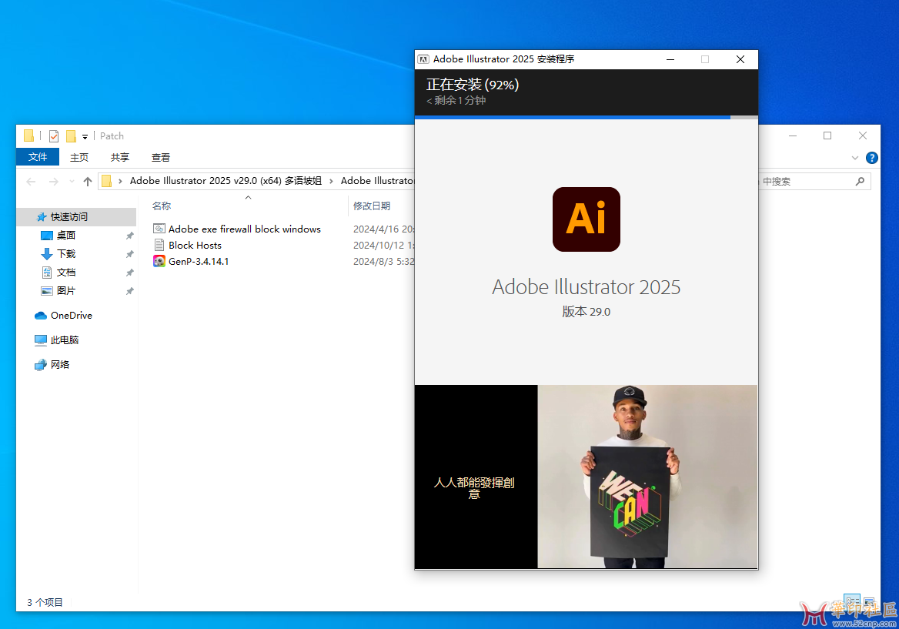Select Network (网络) in sidebar
The width and height of the screenshot is (899, 629).
[x=59, y=365]
